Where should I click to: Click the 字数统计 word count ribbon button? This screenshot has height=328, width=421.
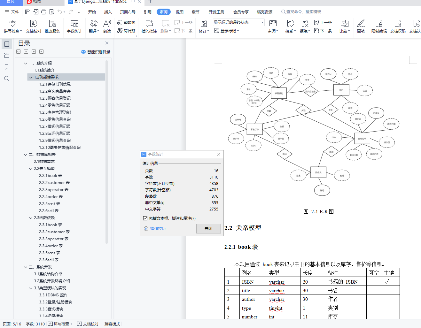(x=74, y=26)
